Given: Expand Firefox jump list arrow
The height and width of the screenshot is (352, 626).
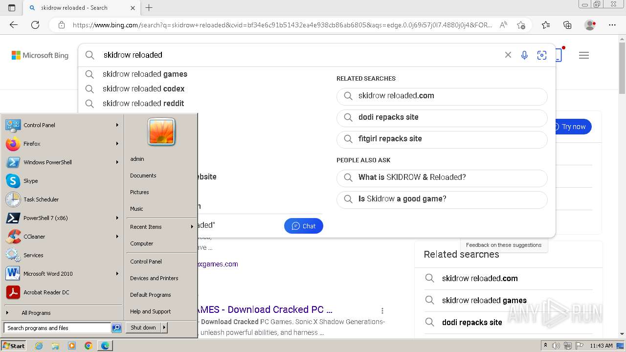Looking at the screenshot, I should [x=117, y=144].
